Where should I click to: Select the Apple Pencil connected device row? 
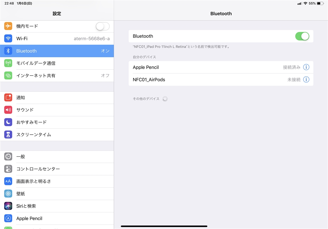coord(221,67)
